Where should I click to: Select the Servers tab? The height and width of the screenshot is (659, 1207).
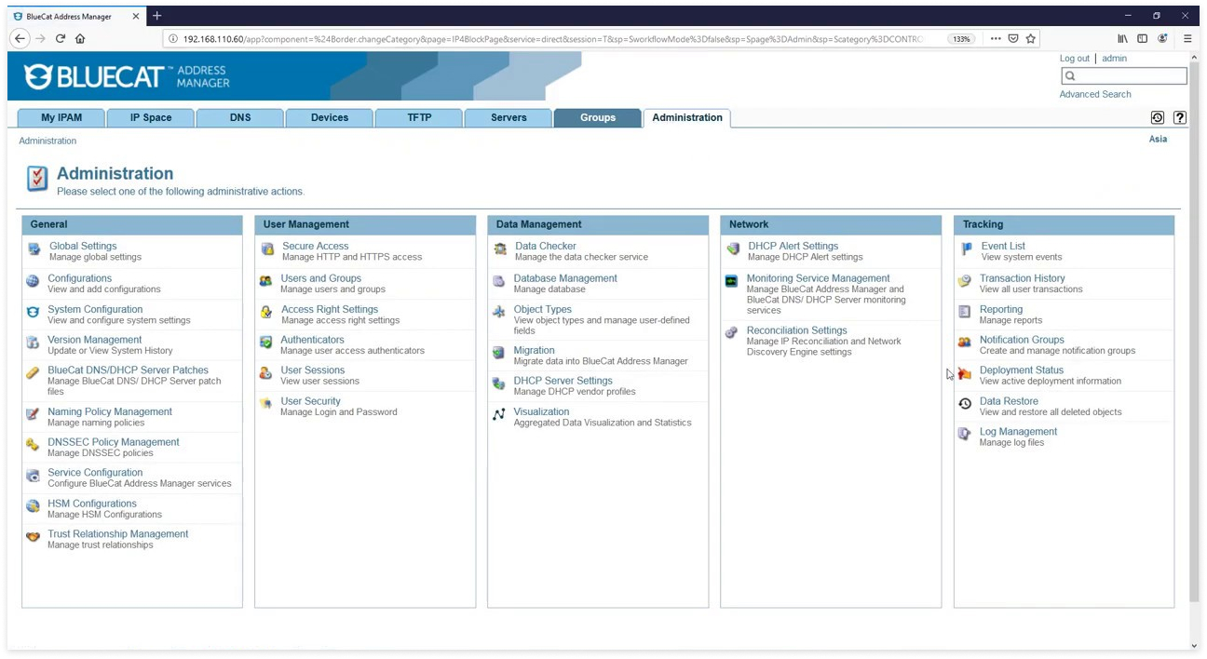509,117
